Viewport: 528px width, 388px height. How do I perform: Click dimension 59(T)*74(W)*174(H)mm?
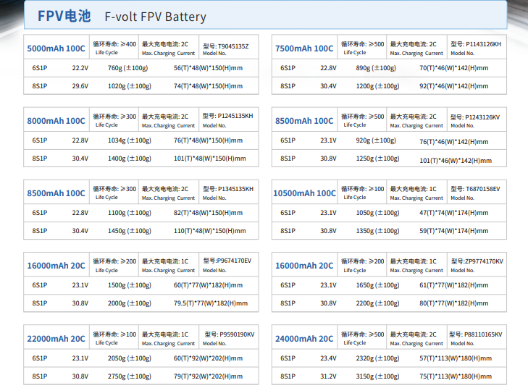454,231
